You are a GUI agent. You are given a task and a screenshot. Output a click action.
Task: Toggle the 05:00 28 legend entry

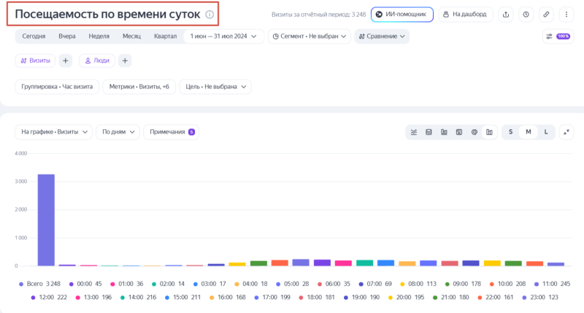tap(293, 284)
